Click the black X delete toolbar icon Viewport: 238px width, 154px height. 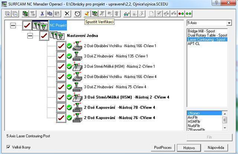pos(67,14)
